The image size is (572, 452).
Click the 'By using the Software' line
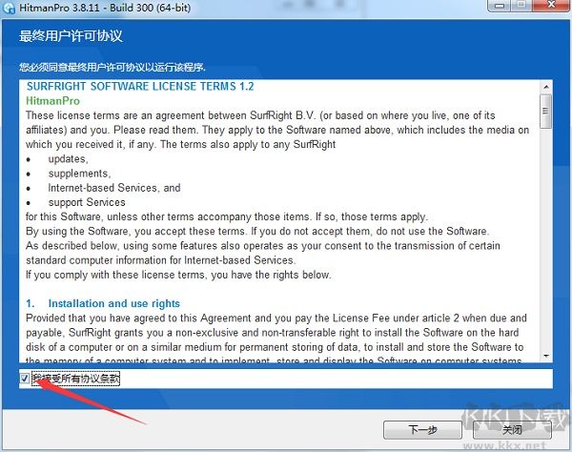(257, 232)
